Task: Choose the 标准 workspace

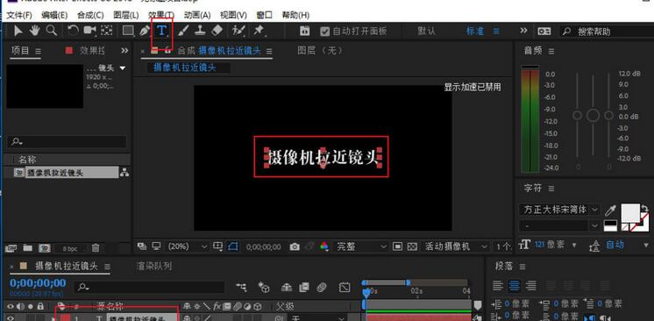Action: tap(474, 31)
